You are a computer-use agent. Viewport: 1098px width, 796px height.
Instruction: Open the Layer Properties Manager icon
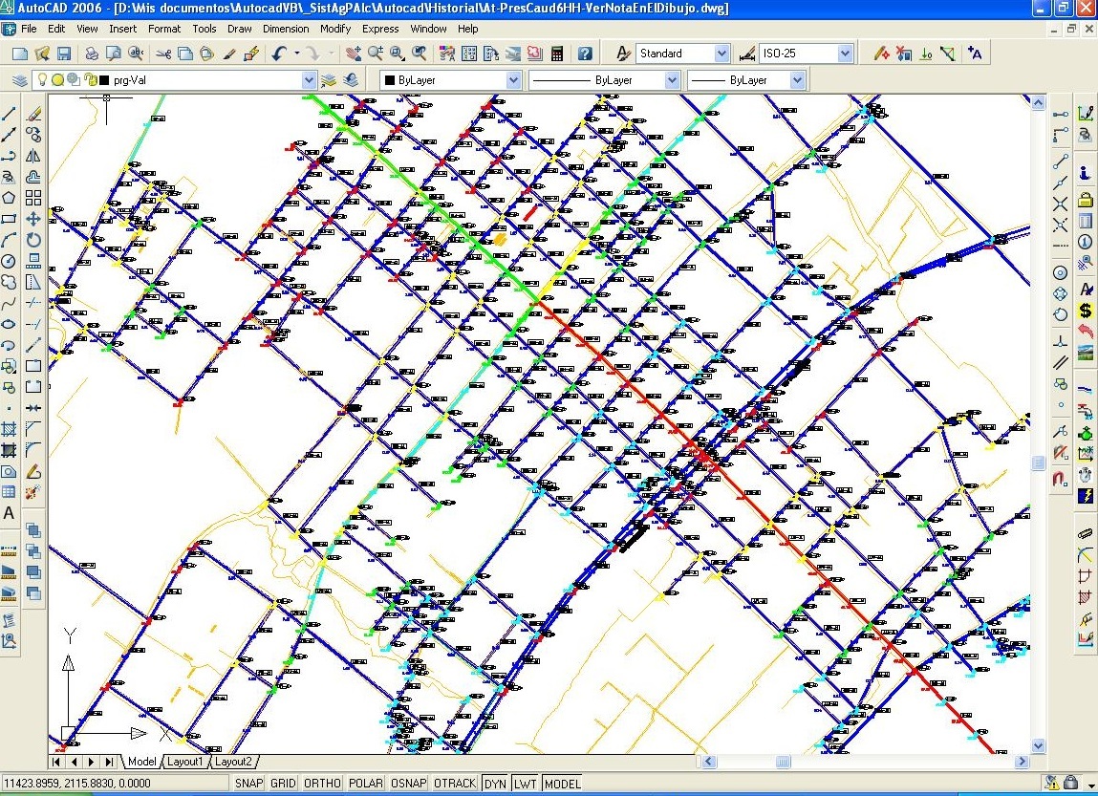pos(22,80)
